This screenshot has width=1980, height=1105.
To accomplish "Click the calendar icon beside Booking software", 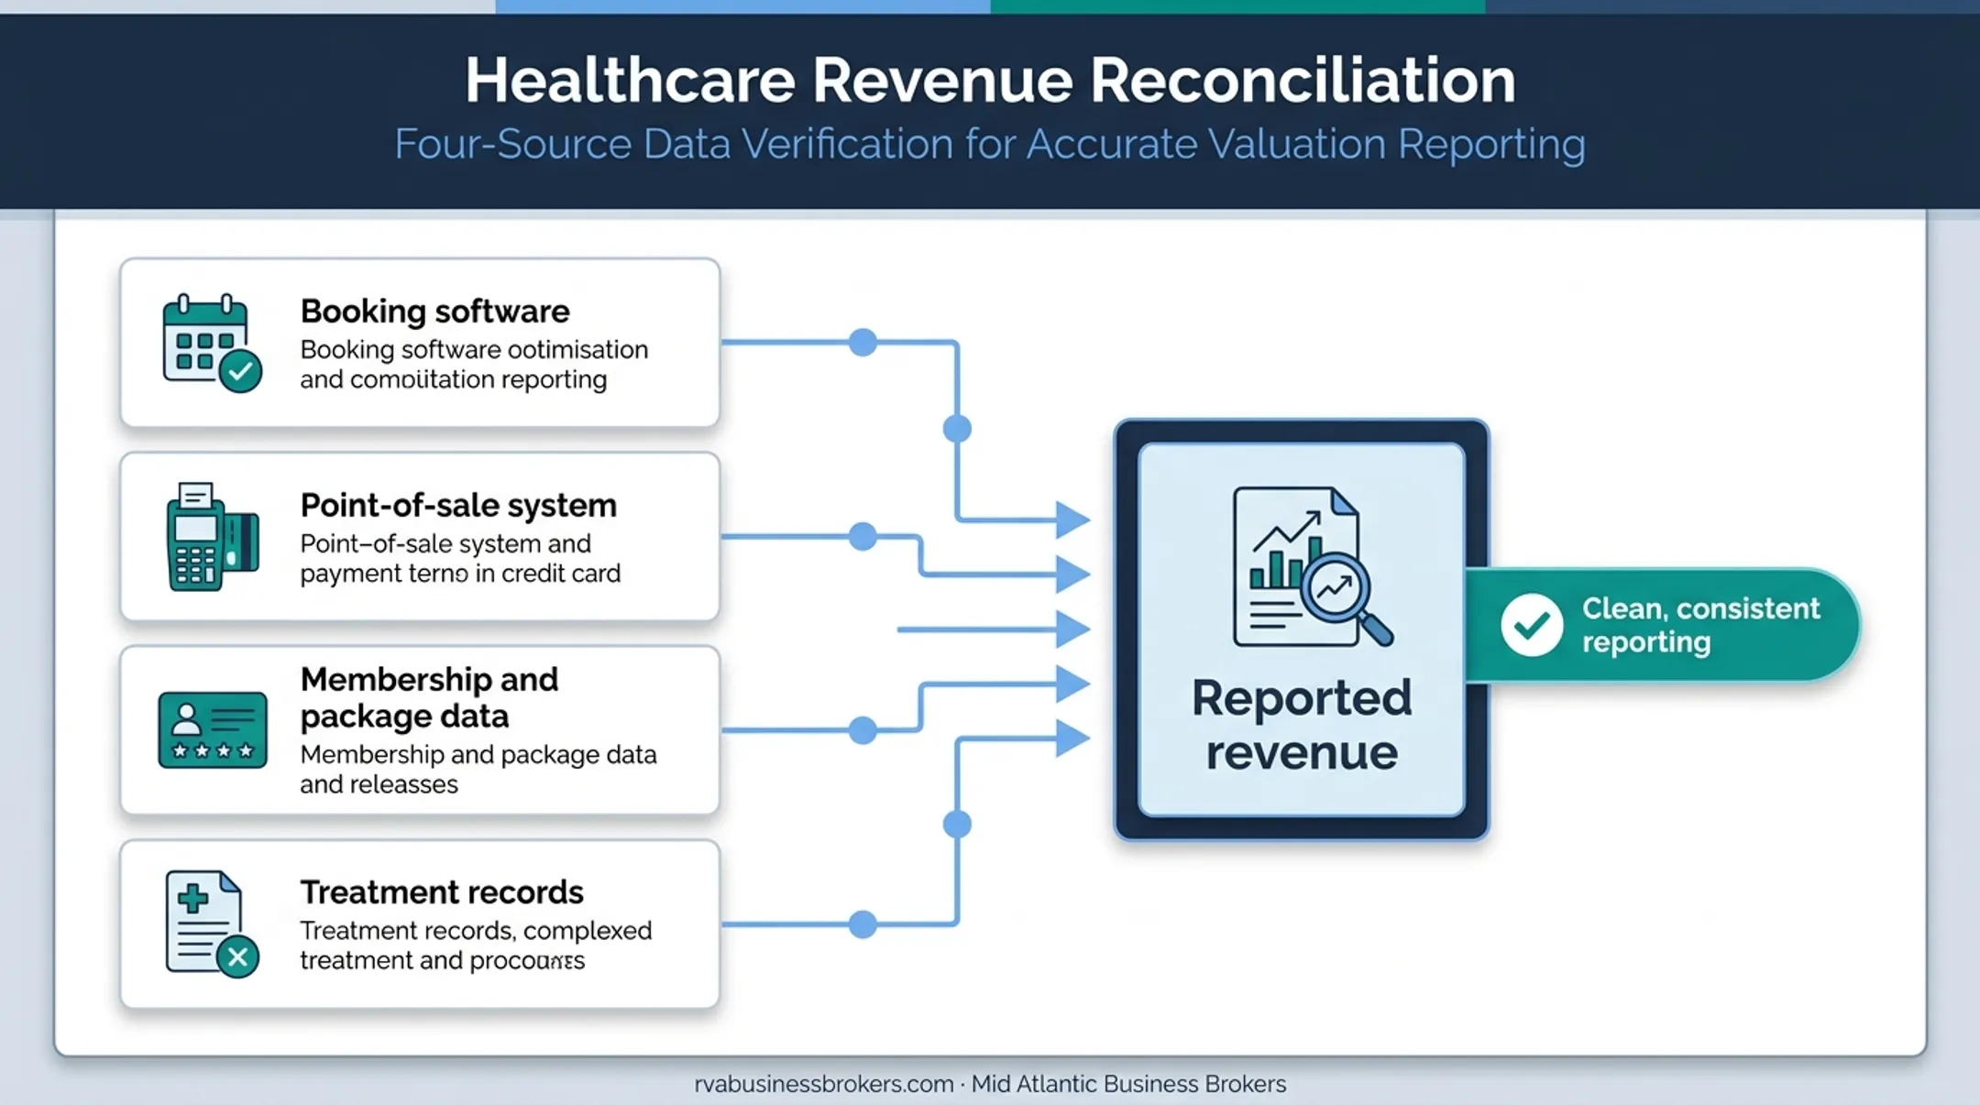I will point(212,344).
